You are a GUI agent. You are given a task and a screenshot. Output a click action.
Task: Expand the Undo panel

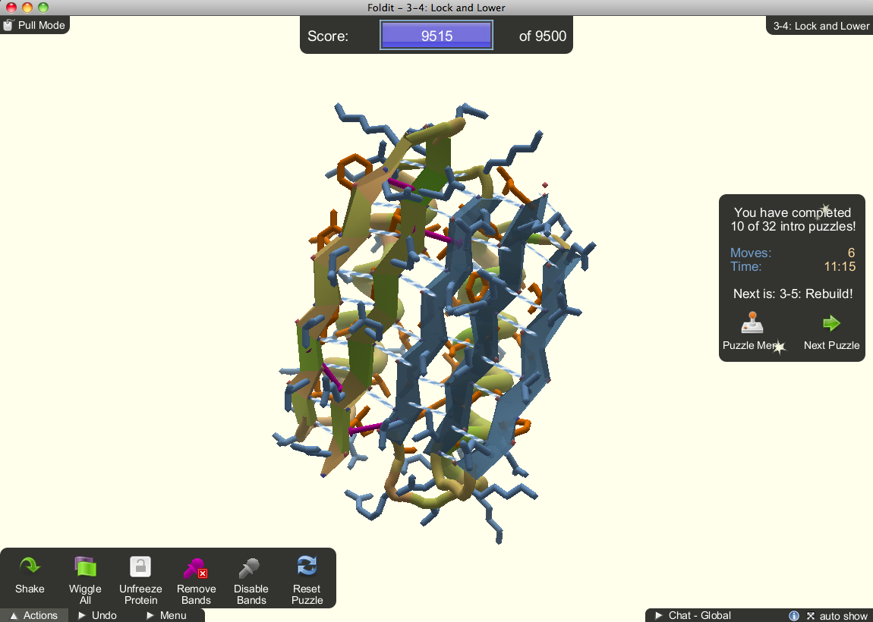[97, 615]
